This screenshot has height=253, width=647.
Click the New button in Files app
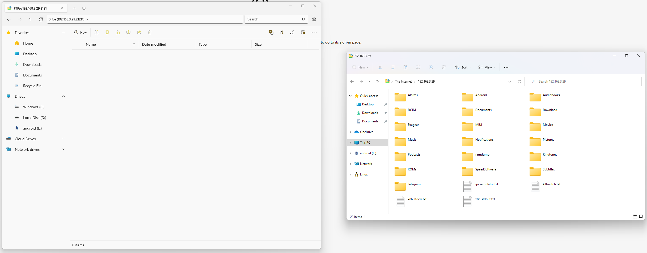pos(81,32)
